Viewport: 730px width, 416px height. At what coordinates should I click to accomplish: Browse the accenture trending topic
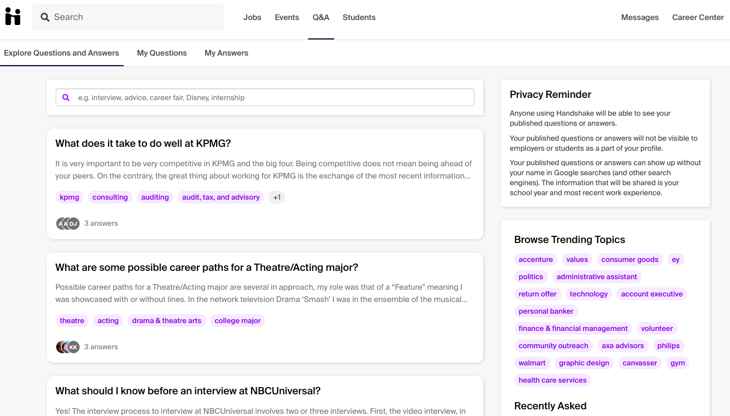[x=536, y=259]
